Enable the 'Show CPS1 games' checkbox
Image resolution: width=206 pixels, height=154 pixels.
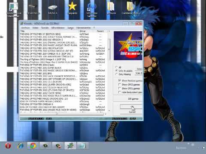tap(120, 89)
